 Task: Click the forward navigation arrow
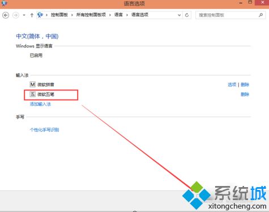click(16, 15)
